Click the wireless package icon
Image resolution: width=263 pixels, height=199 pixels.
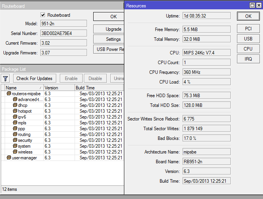coord(15,152)
